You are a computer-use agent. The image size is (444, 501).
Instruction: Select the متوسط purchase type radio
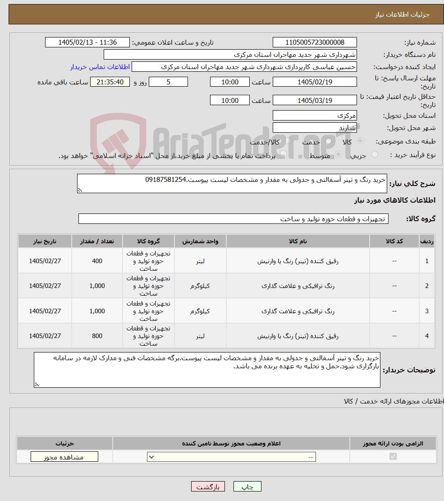pyautogui.click(x=339, y=154)
